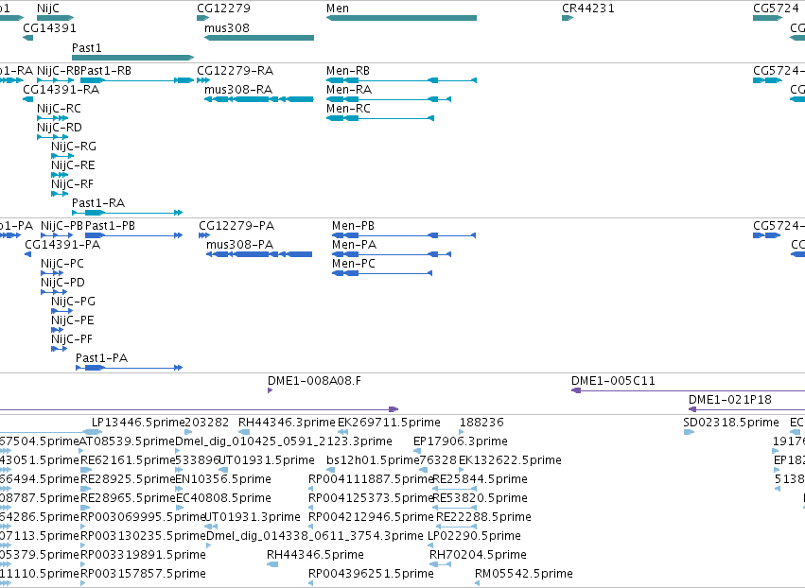Click the Men-PA protein label
The image size is (805, 588).
[x=354, y=245]
